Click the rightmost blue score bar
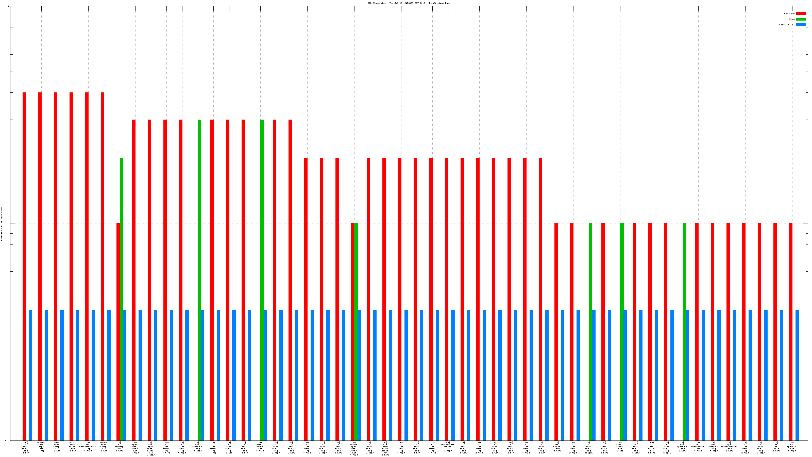Screen dimensions: 812x457 797,375
